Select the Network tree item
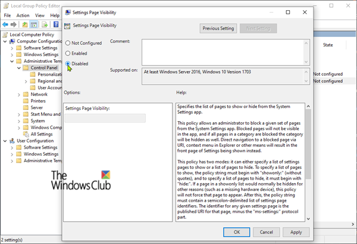357x244 pixels. [x=39, y=94]
